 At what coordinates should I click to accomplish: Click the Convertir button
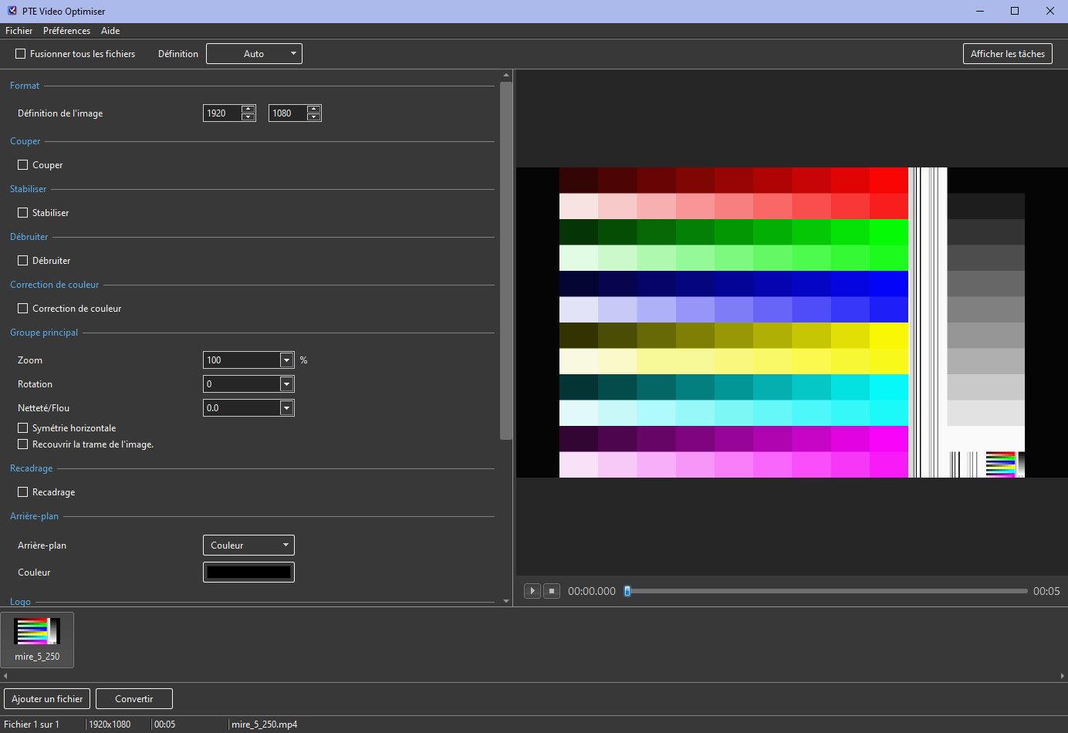coord(133,699)
